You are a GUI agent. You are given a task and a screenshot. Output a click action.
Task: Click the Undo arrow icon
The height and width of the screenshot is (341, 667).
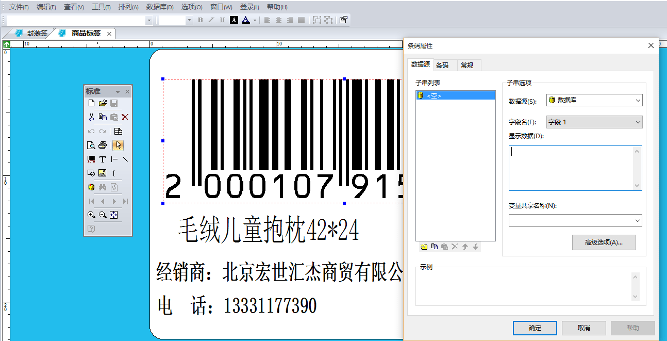[91, 132]
